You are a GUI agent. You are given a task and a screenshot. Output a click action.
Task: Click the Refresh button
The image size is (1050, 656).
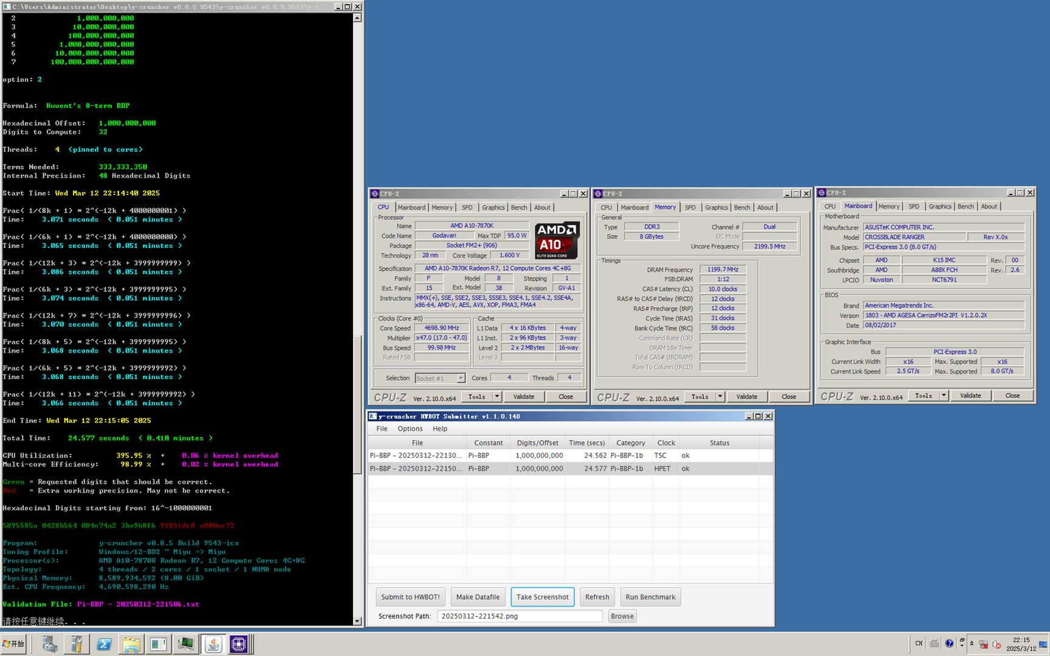(x=597, y=597)
